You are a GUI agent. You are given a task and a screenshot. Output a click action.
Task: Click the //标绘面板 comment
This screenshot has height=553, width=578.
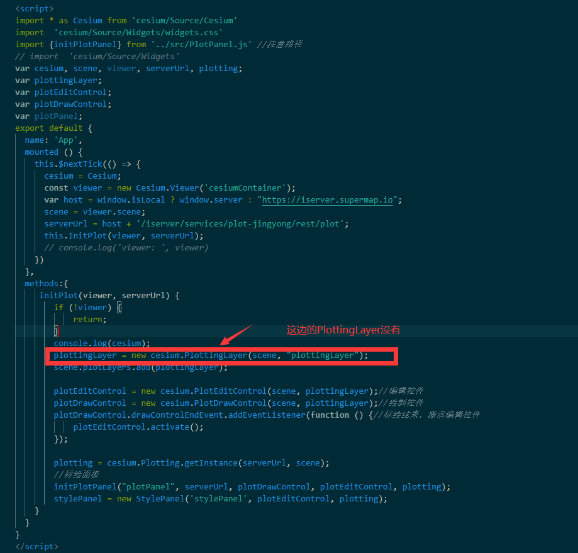point(76,475)
